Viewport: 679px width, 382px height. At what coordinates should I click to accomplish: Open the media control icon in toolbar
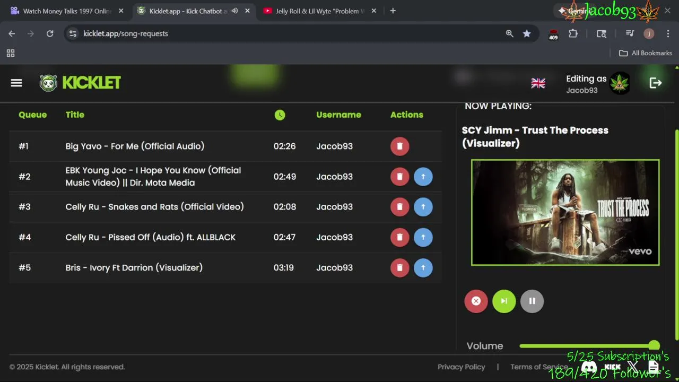point(630,33)
